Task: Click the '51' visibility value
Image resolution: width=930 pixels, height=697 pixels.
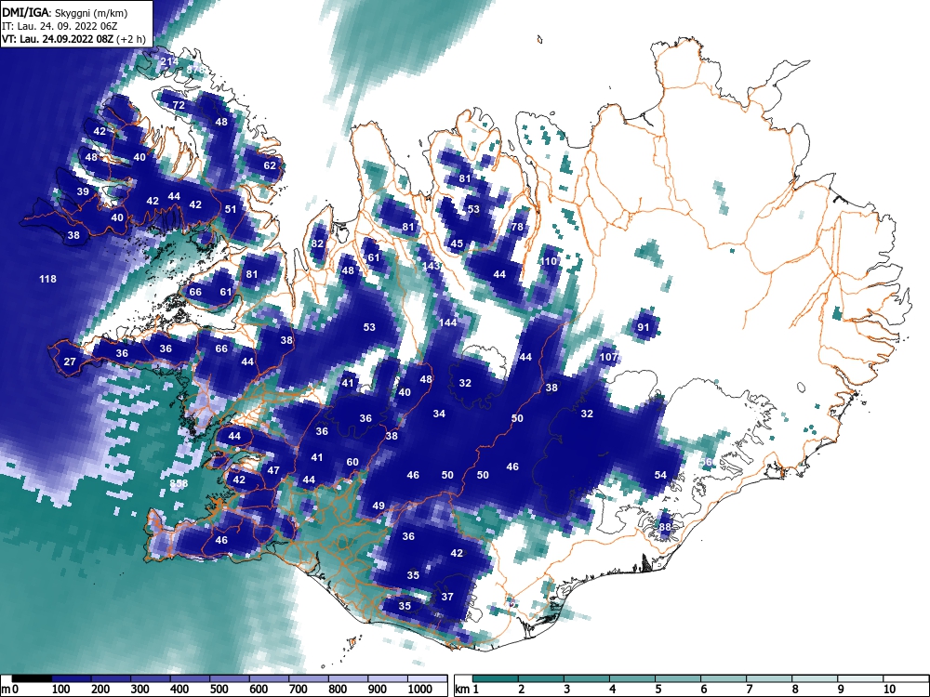Action: [x=231, y=209]
